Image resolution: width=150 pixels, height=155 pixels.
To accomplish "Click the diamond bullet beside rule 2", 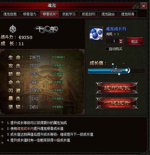I will click(x=2, y=129).
